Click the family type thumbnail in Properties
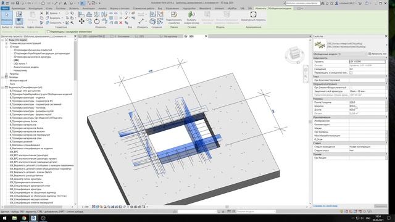This screenshot has height=222, width=395. (320, 45)
